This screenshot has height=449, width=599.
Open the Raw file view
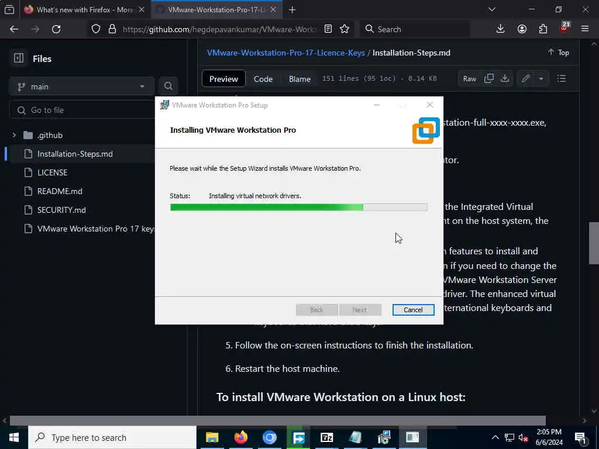(x=470, y=79)
